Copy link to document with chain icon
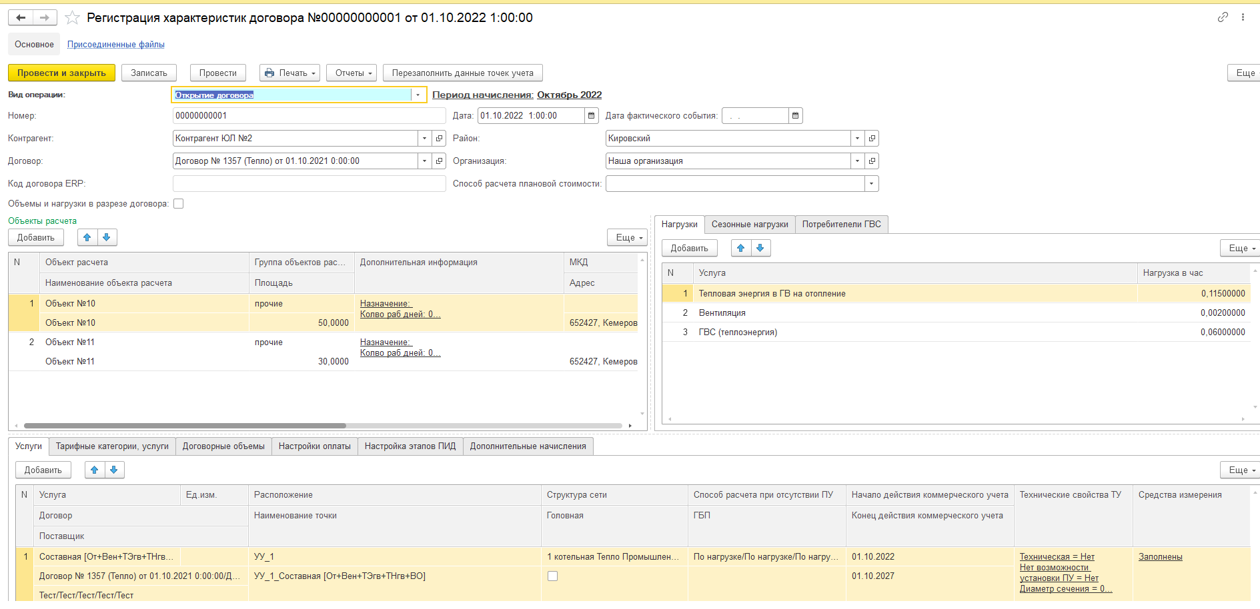Viewport: 1260px width, 609px height. coord(1223,17)
